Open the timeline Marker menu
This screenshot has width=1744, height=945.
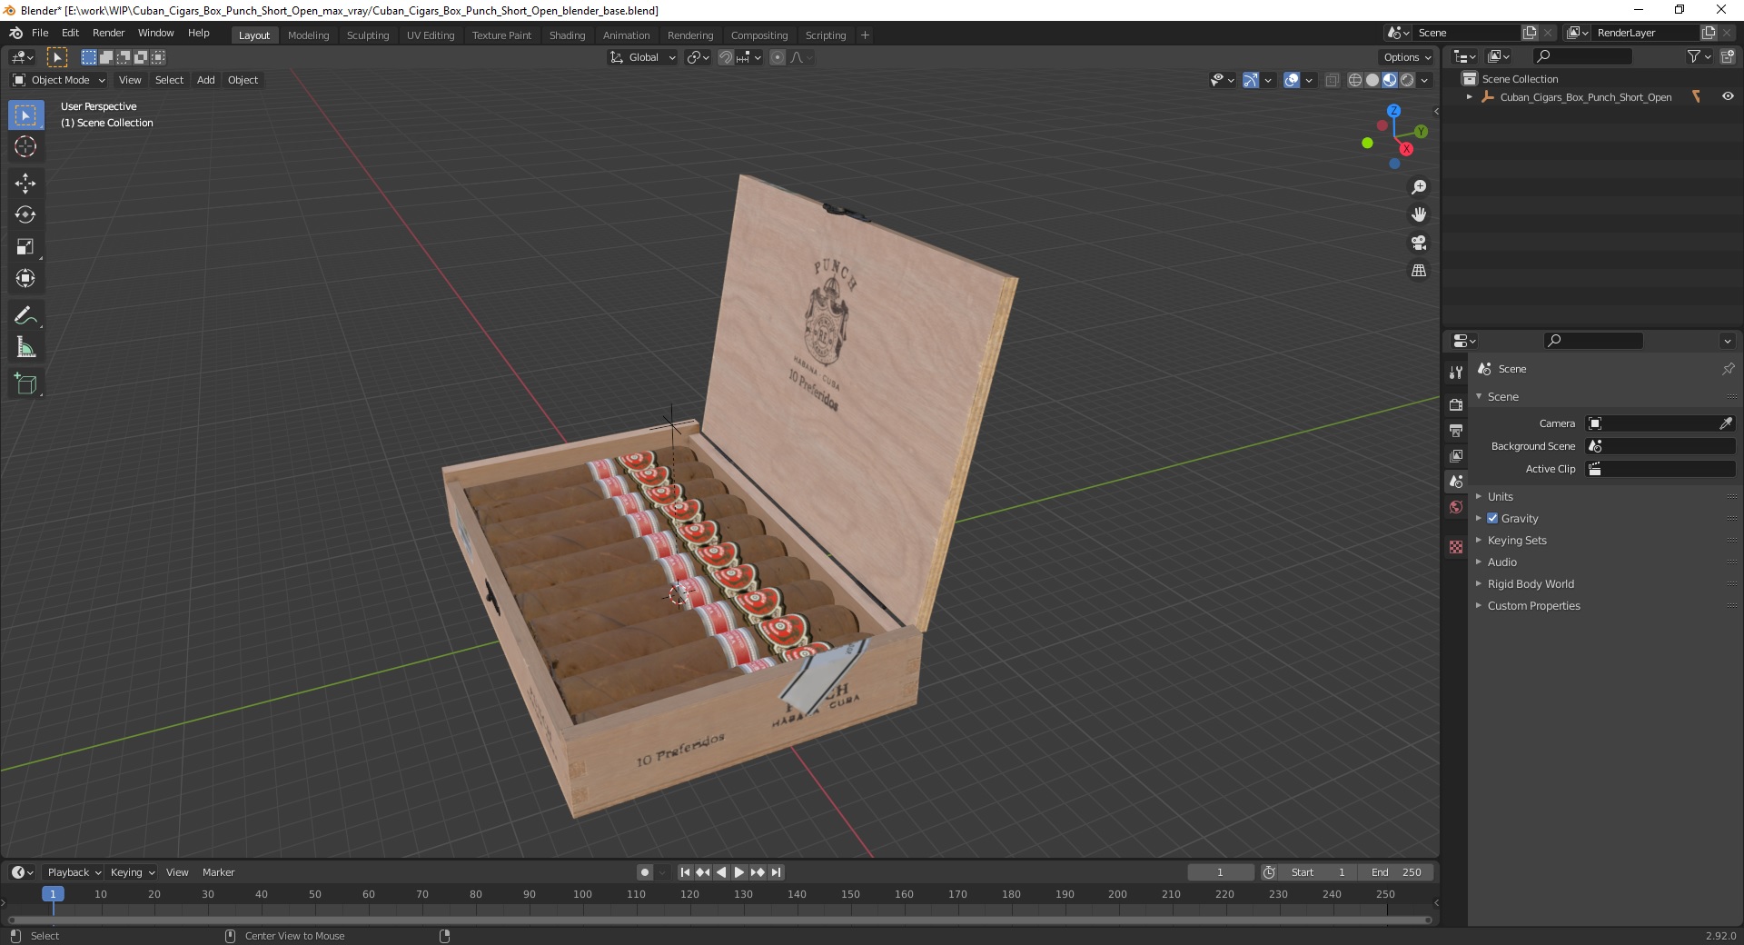pos(218,872)
